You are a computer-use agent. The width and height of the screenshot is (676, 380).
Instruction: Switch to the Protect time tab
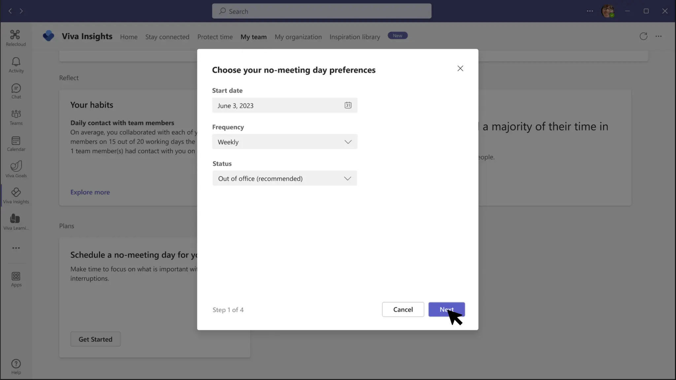215,37
